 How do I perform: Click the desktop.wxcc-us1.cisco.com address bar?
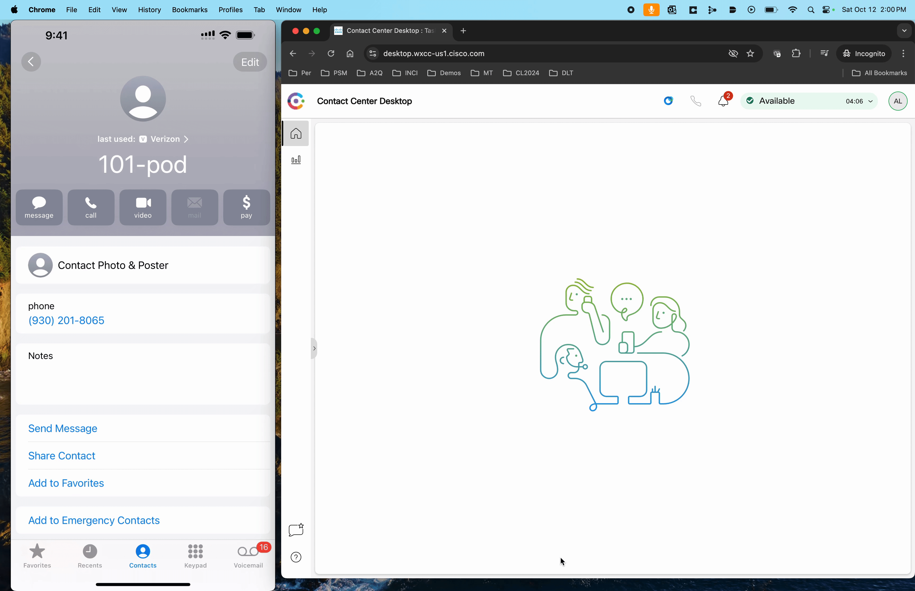pos(433,54)
